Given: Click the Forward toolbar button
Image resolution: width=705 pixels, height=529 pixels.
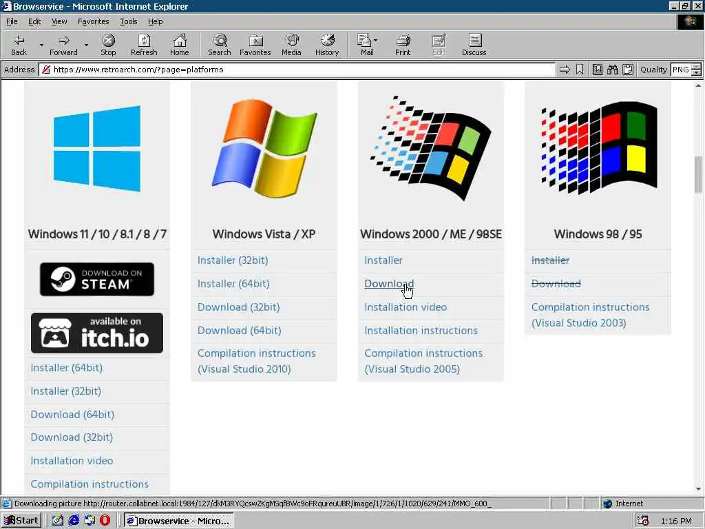Looking at the screenshot, I should click(63, 45).
